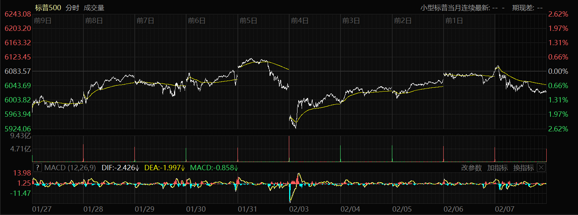The height and width of the screenshot is (215, 578).
Task: Click the 01/27 date on time axis
Action: (41, 208)
